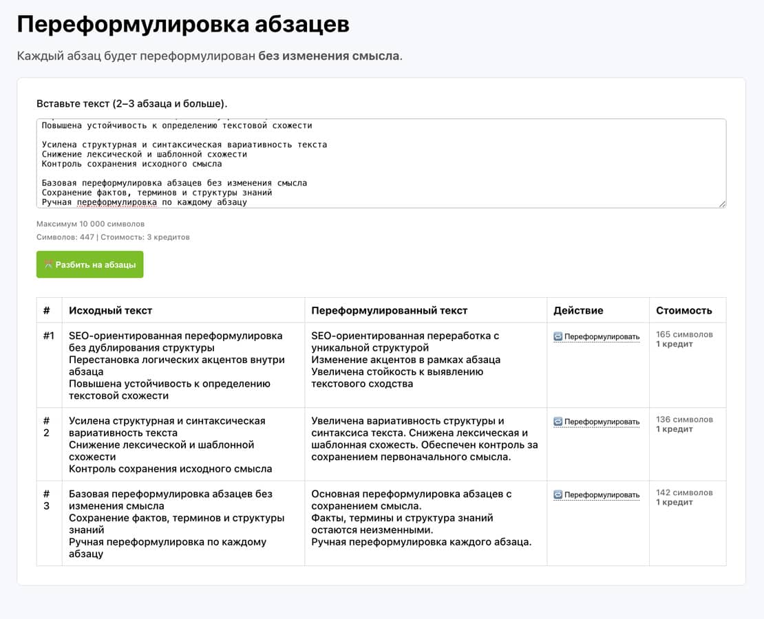
Task: Click the "Переформулировка абзацев" page heading
Action: (x=183, y=25)
